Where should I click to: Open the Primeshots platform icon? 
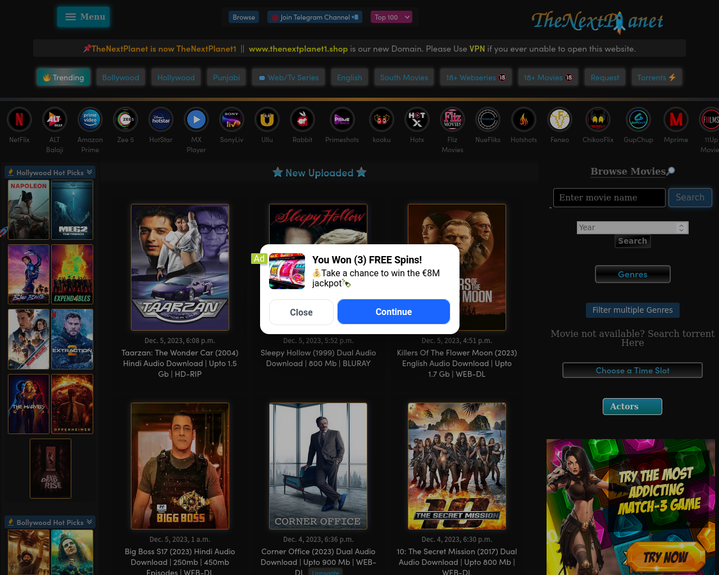click(342, 119)
